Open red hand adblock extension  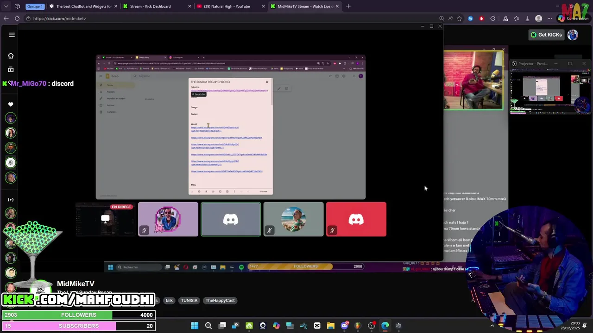tap(481, 18)
